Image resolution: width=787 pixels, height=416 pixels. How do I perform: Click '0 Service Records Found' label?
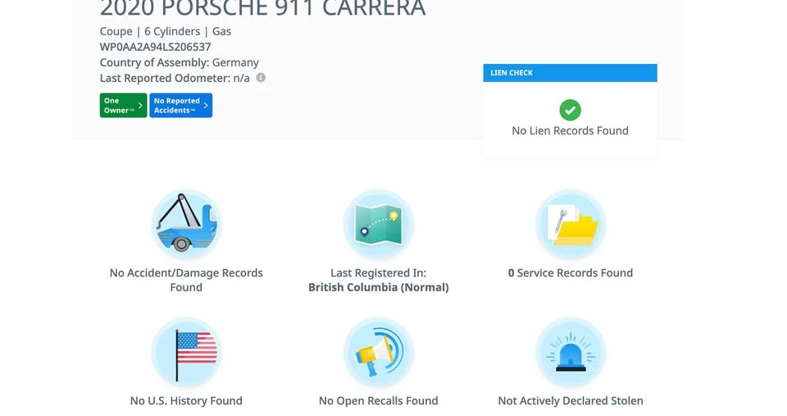571,272
